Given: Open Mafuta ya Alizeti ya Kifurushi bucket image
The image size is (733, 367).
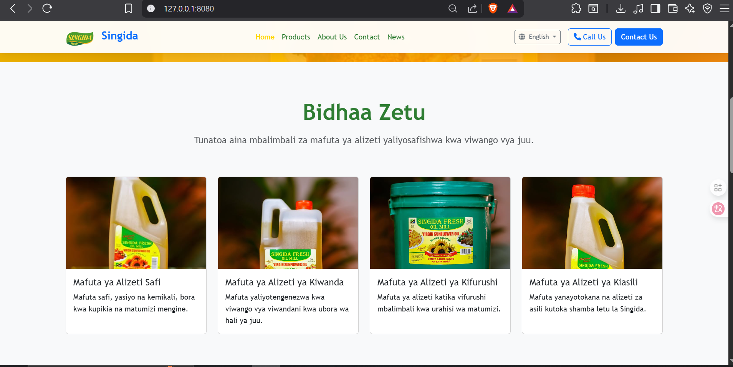Looking at the screenshot, I should point(440,223).
